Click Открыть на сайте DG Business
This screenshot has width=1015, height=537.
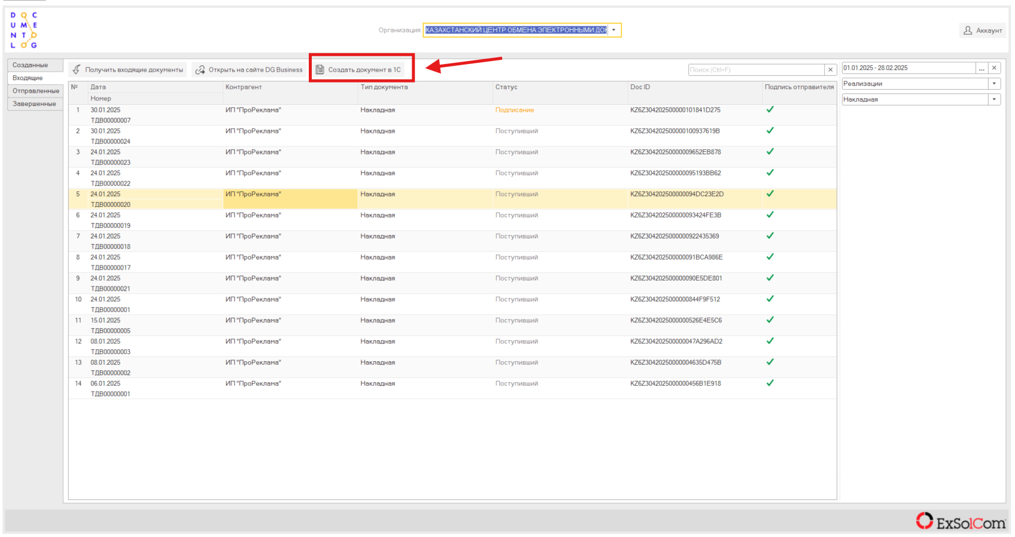[249, 70]
